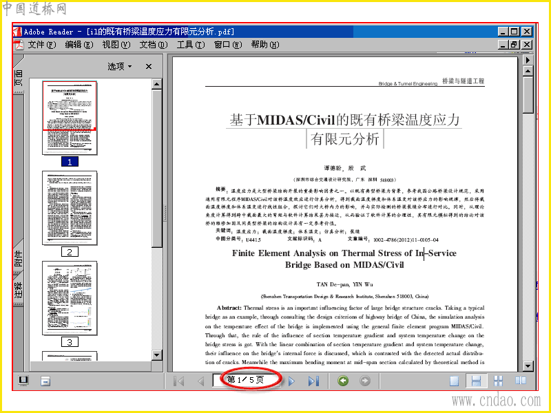Switch to the 注释 side tab
Screen dimensions: 551x413
pos(19,290)
